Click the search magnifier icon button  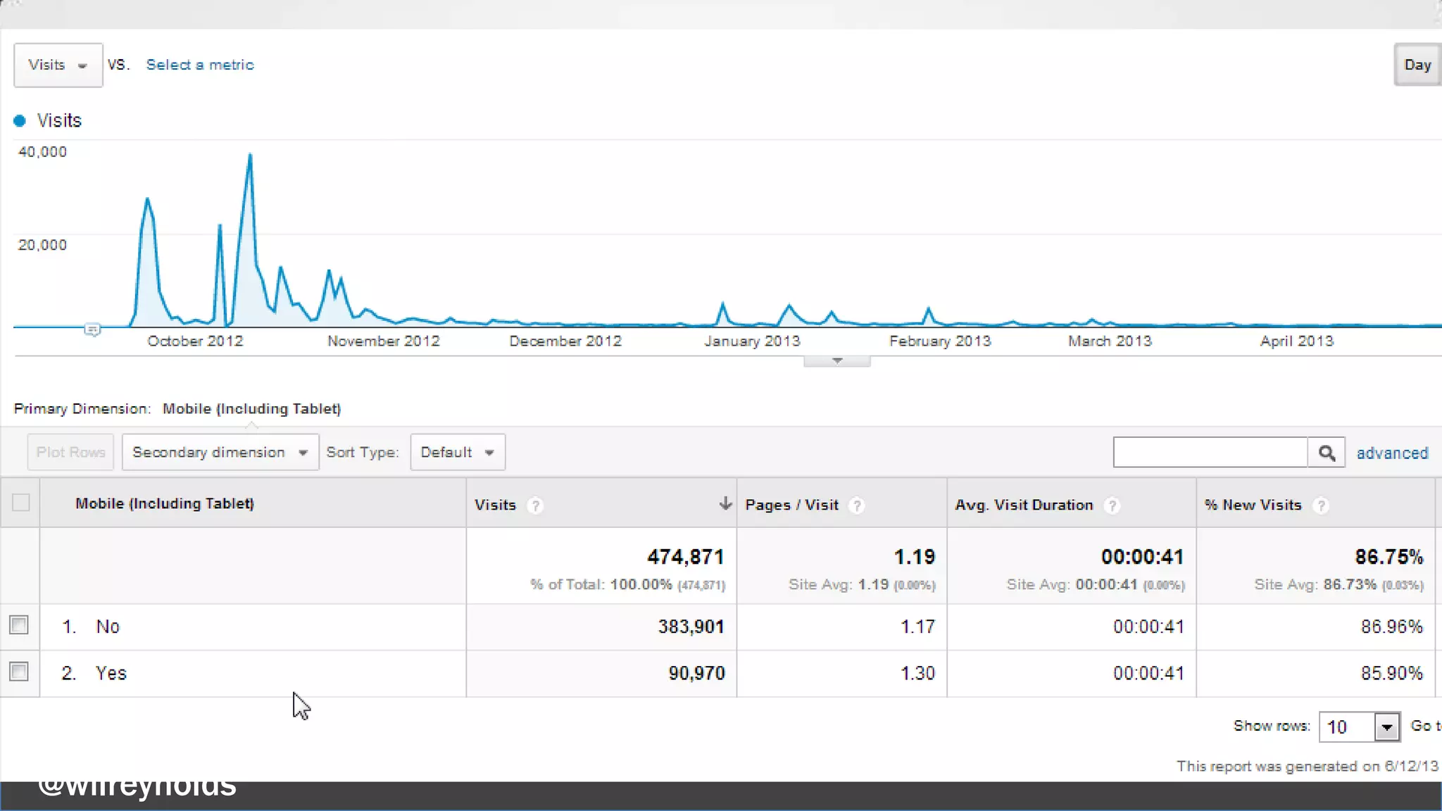click(1327, 453)
